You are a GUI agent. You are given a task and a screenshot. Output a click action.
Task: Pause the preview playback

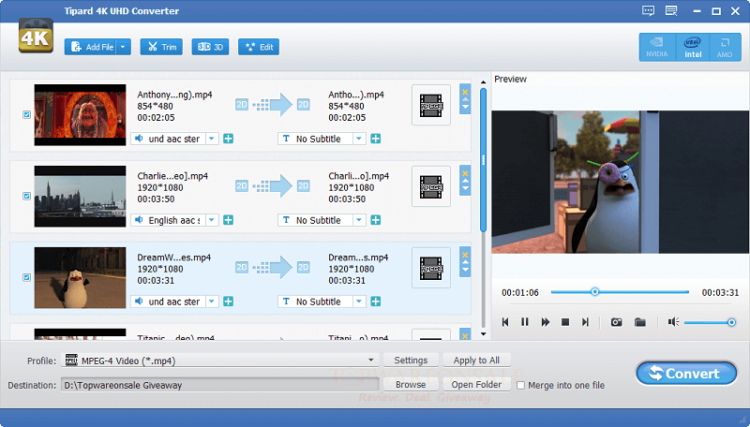[525, 322]
